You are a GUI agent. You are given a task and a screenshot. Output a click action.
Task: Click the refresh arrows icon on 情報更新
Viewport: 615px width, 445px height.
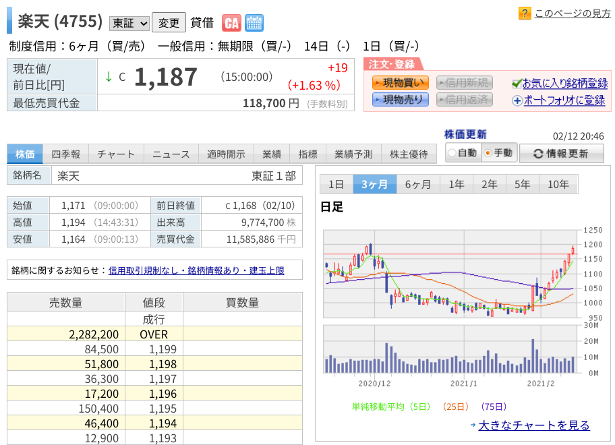[538, 154]
